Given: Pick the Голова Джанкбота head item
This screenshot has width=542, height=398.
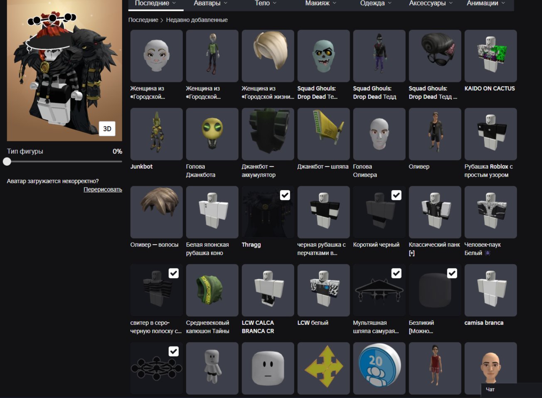Looking at the screenshot, I should point(212,134).
